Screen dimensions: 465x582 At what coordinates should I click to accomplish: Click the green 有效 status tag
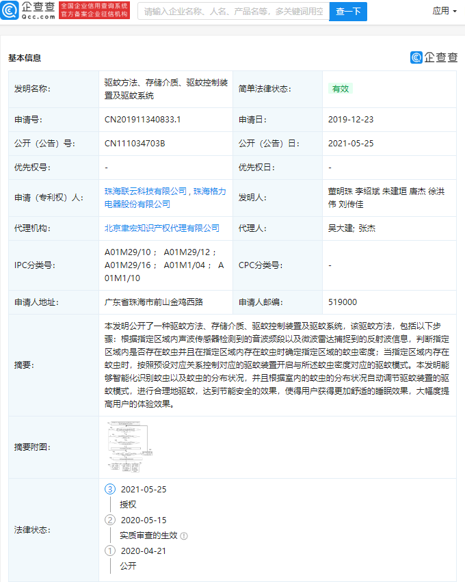point(340,88)
